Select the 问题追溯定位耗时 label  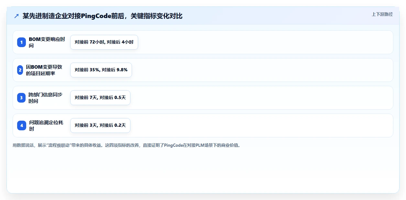(x=46, y=125)
